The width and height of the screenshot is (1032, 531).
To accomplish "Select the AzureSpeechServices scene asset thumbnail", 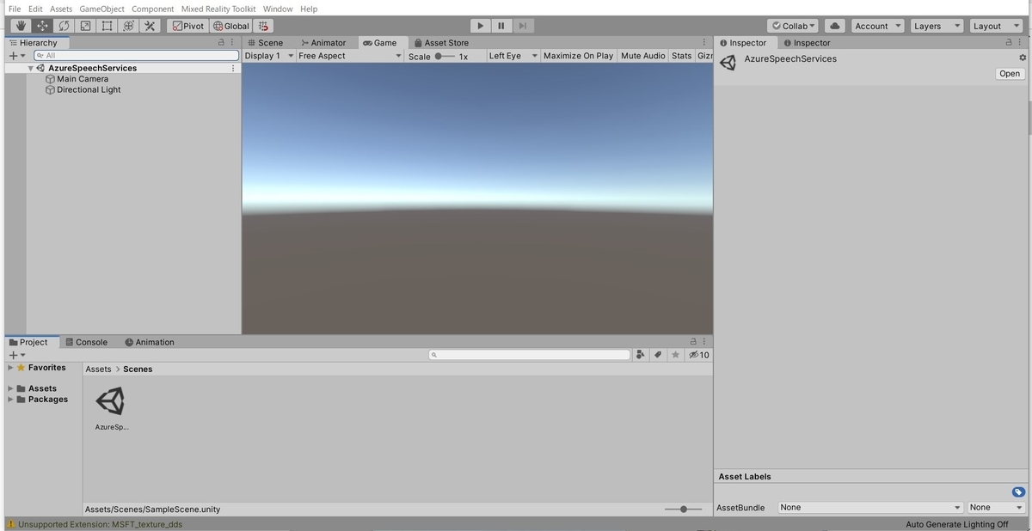I will [x=111, y=401].
